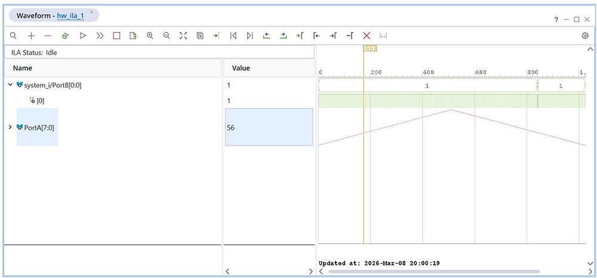Jump to the end of the waveform
This screenshot has height=278, width=597.
click(250, 35)
